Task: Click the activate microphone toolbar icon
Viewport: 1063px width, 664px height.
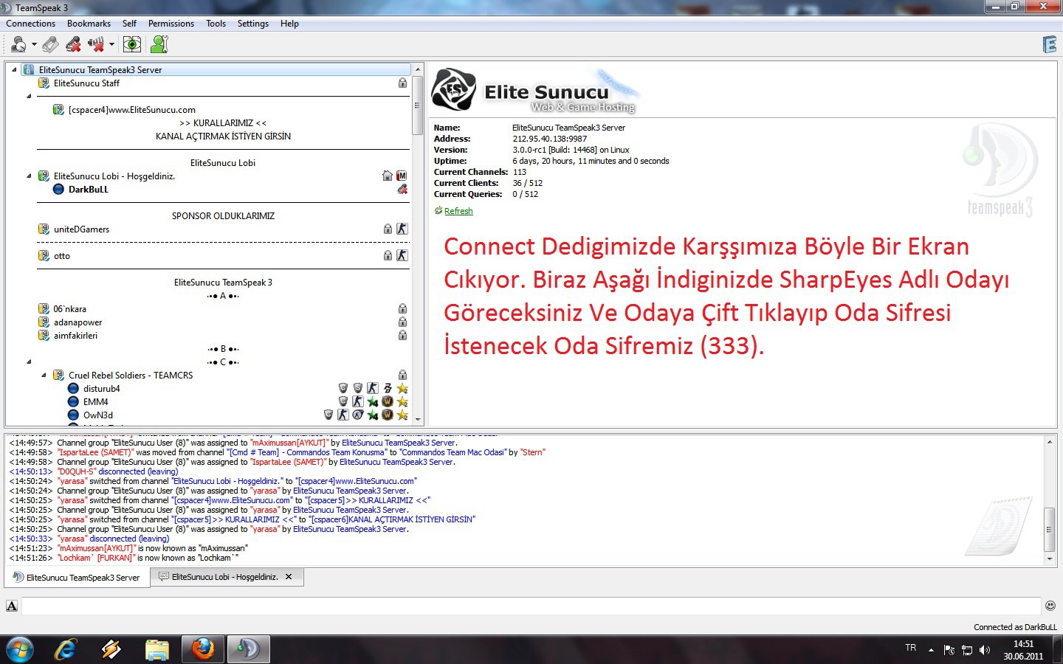Action: [x=50, y=45]
